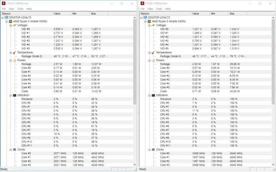Screen dimensions: 276x172
Task: Click the Clocks waveform icon in left window
Action: click(15, 149)
